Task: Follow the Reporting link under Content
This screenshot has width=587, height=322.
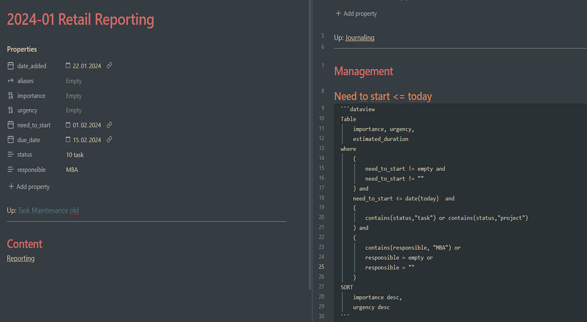Action: [21, 258]
